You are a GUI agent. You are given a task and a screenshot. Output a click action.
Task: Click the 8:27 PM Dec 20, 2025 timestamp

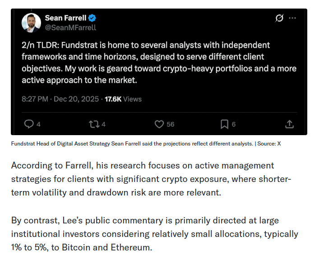pos(60,99)
